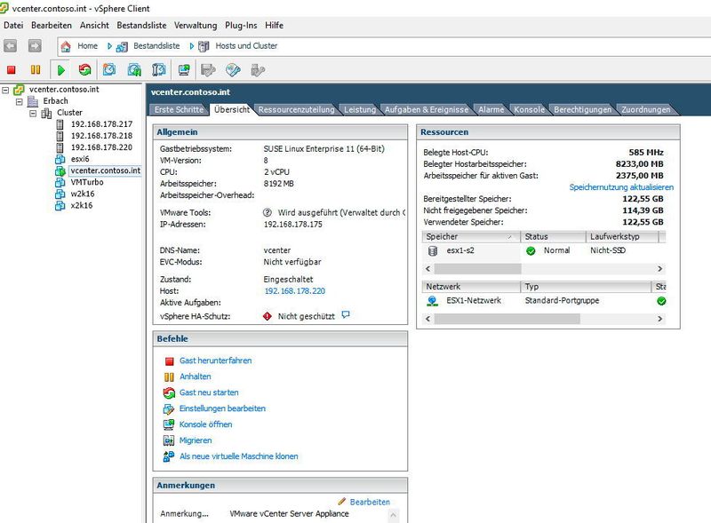The image size is (711, 523).
Task: Click the Suspend toolbar icon
Action: 34,69
